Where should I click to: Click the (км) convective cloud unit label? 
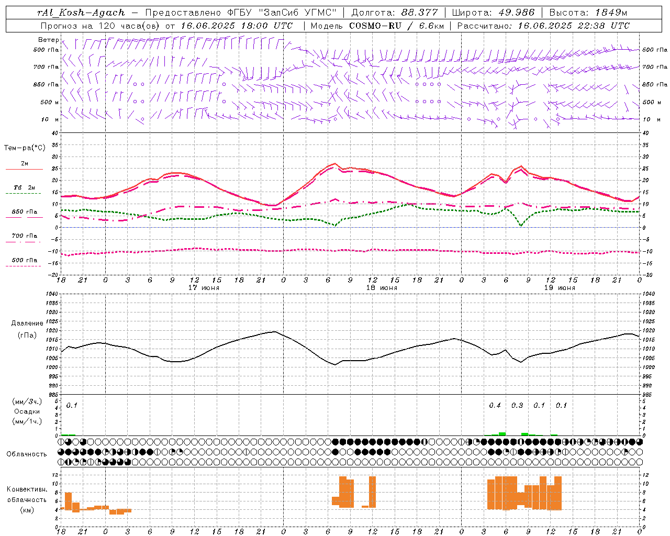coord(27,510)
